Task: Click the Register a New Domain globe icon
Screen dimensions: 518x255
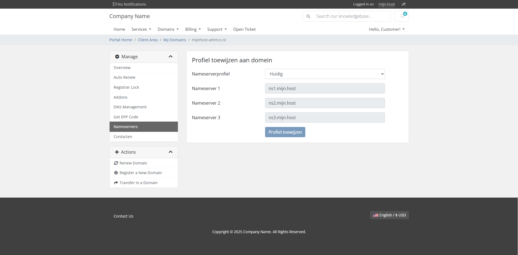Action: (116, 173)
